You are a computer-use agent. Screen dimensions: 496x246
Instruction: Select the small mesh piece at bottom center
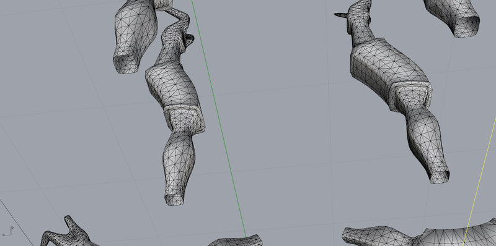coord(235,240)
